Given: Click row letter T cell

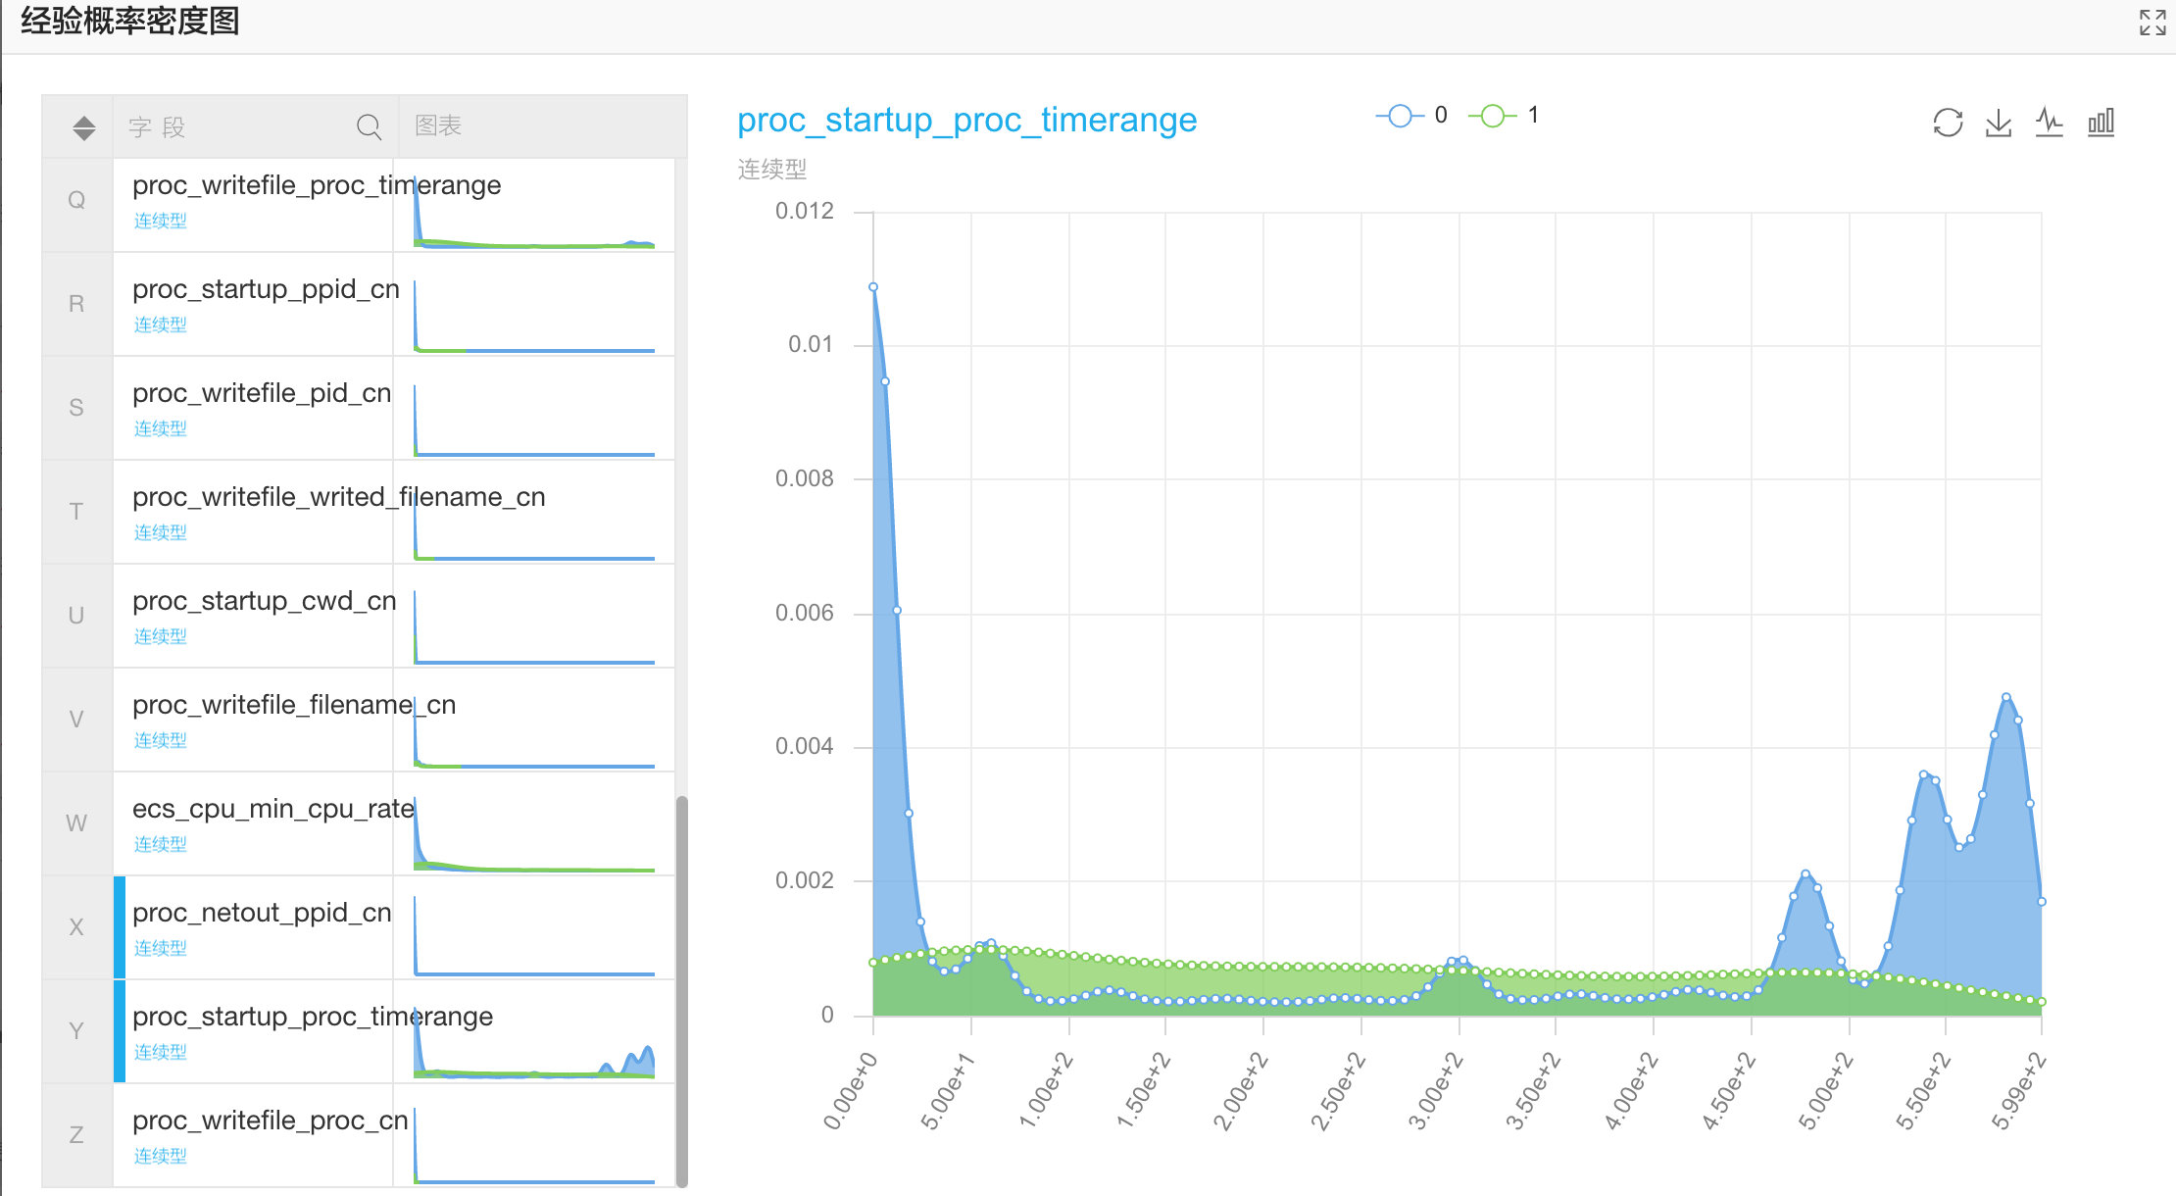Looking at the screenshot, I should point(76,512).
